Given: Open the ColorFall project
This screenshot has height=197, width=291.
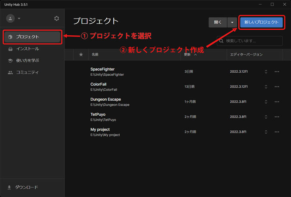Looking at the screenshot, I should (x=98, y=84).
